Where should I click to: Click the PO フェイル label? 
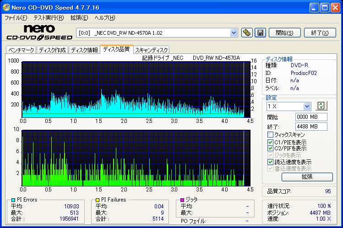[193, 221]
